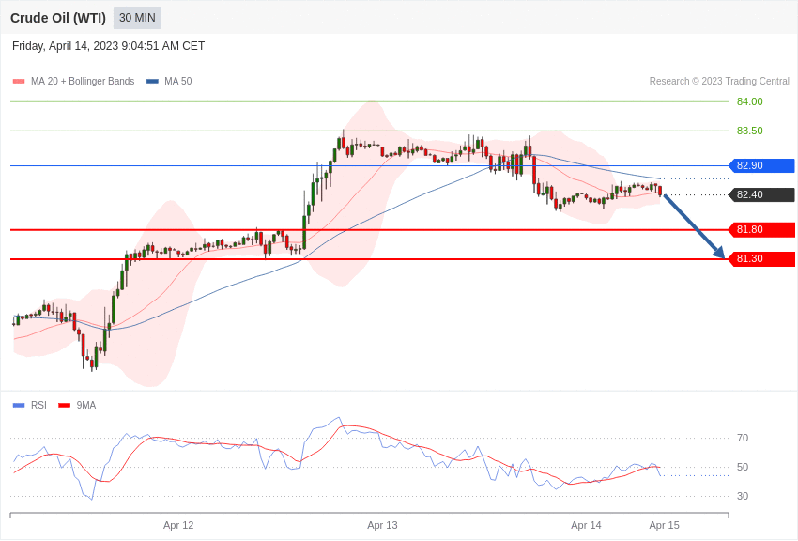Click the Apr 14 date axis label
The height and width of the screenshot is (541, 798).
[x=586, y=525]
